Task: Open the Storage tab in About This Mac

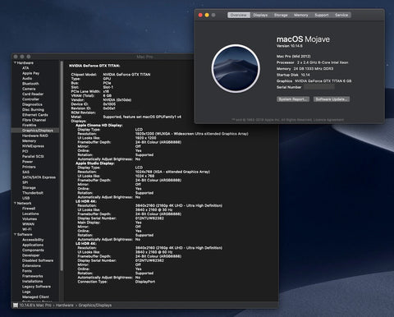Action: 281,15
